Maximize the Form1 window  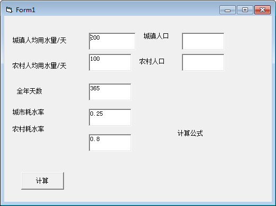coord(245,10)
